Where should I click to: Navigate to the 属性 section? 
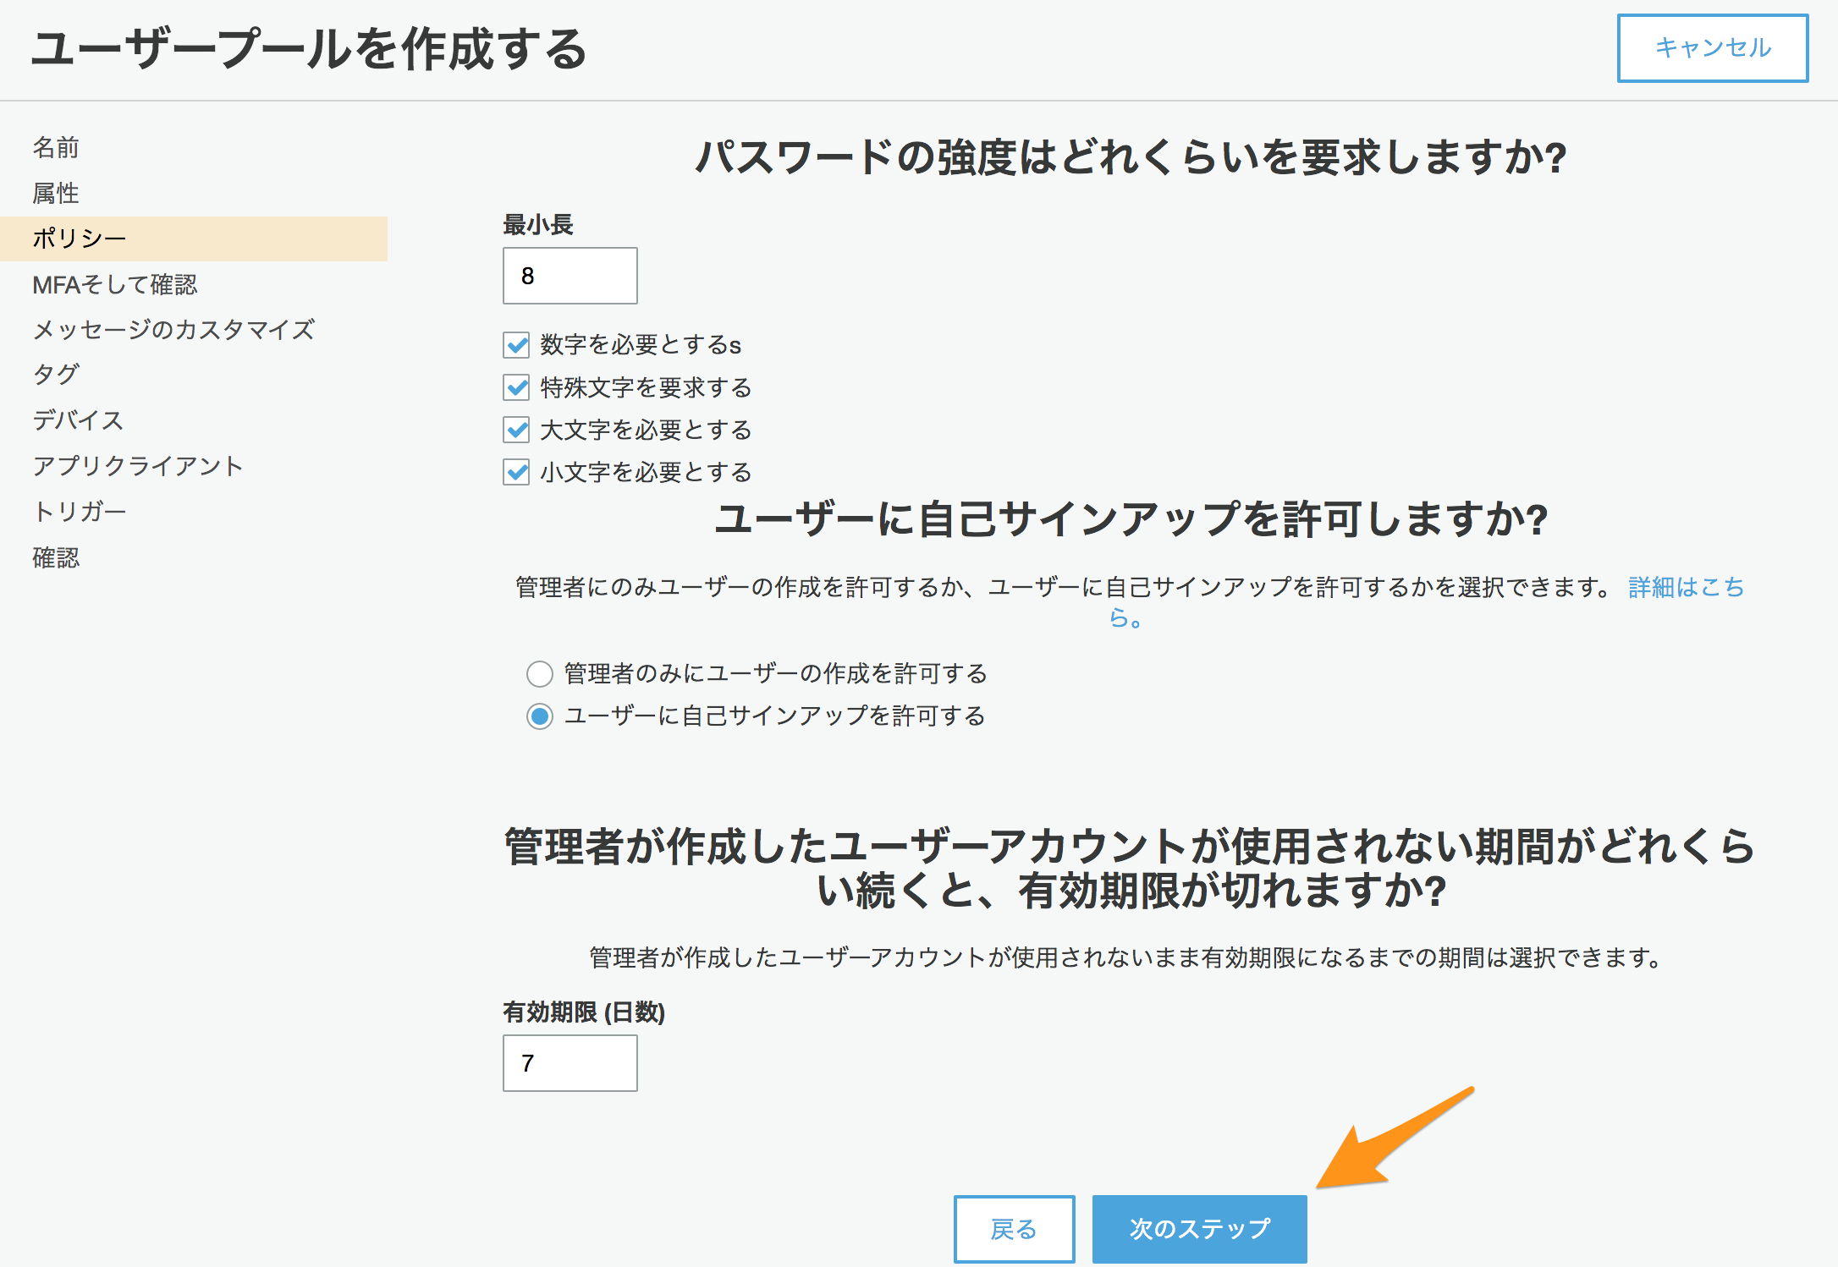click(56, 193)
